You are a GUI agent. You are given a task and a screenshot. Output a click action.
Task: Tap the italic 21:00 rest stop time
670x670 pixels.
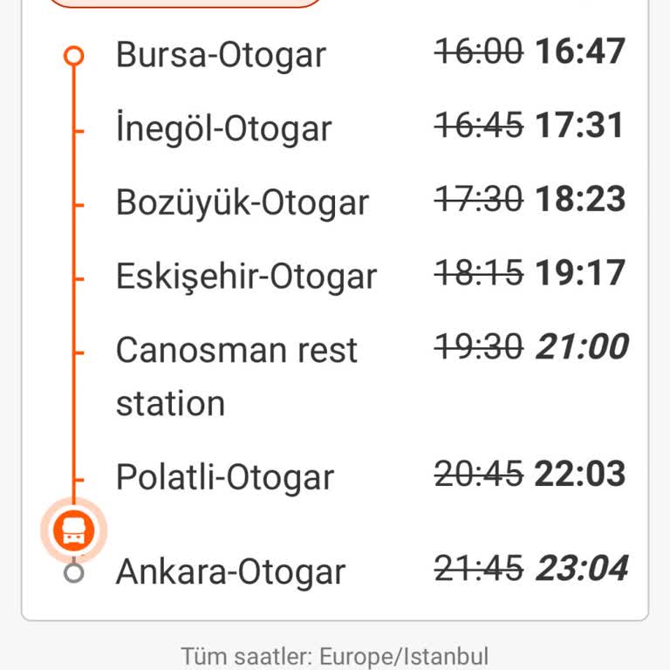[582, 347]
